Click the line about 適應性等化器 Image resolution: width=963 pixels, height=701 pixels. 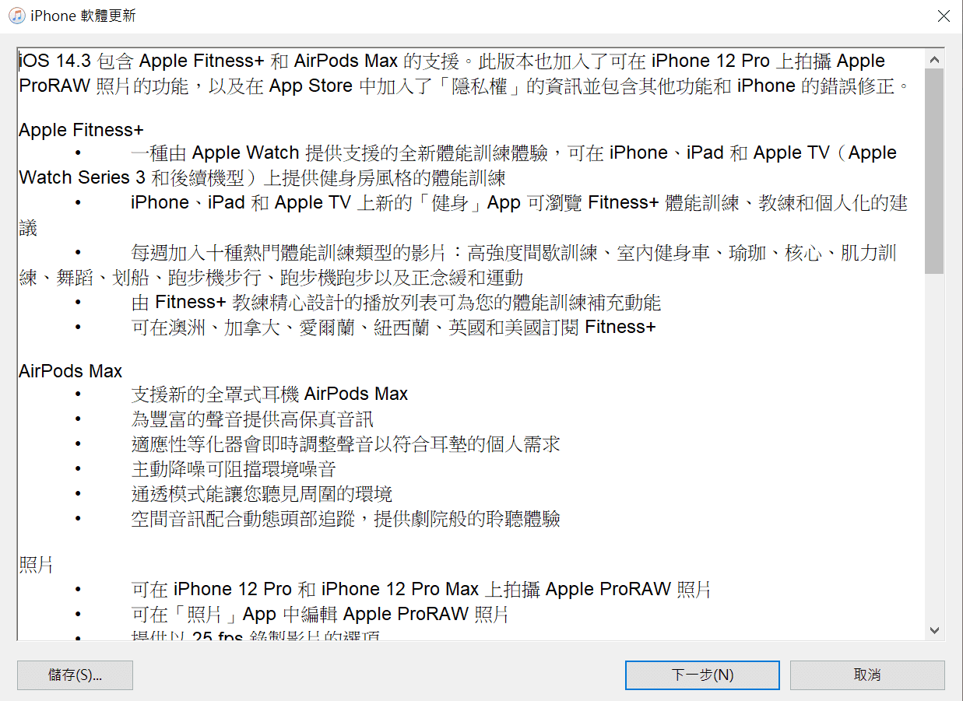click(346, 444)
